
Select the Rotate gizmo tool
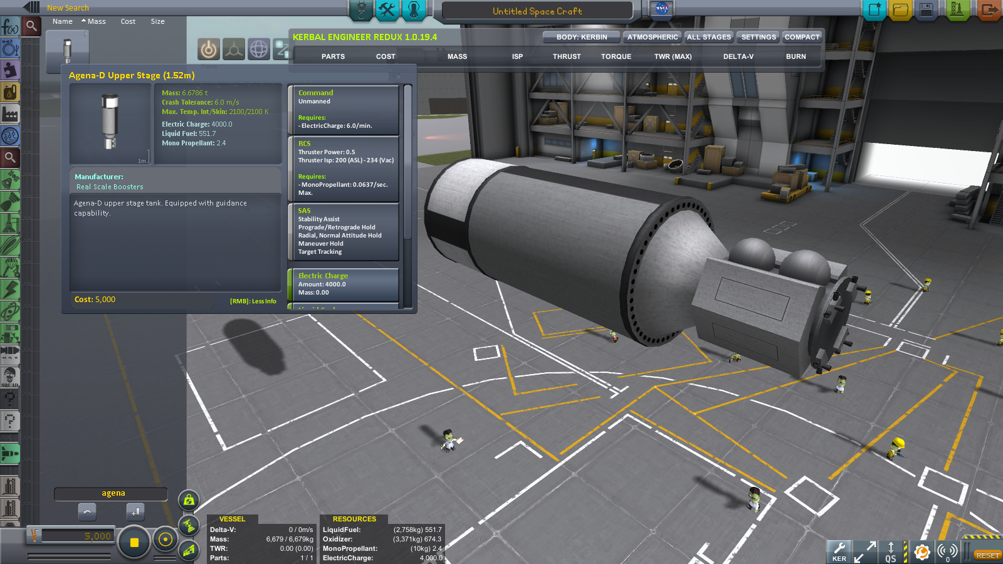click(259, 49)
